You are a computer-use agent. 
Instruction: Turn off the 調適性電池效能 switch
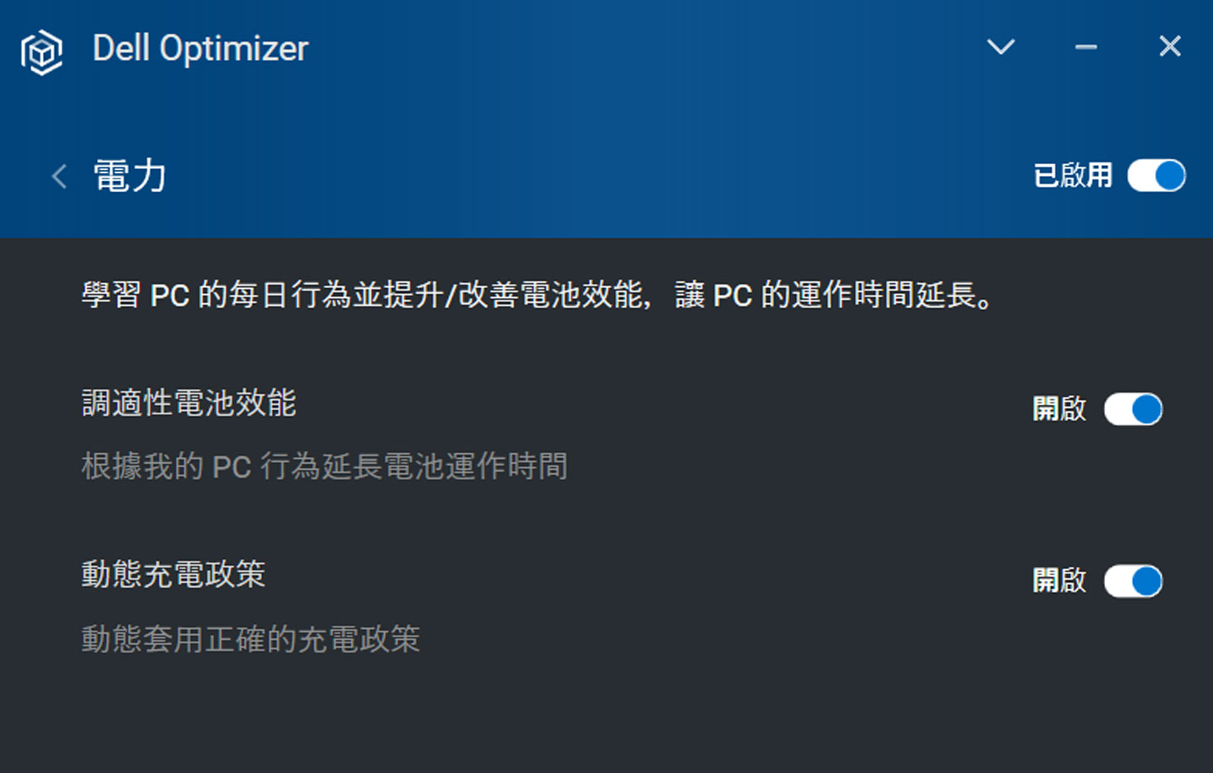tap(1135, 409)
